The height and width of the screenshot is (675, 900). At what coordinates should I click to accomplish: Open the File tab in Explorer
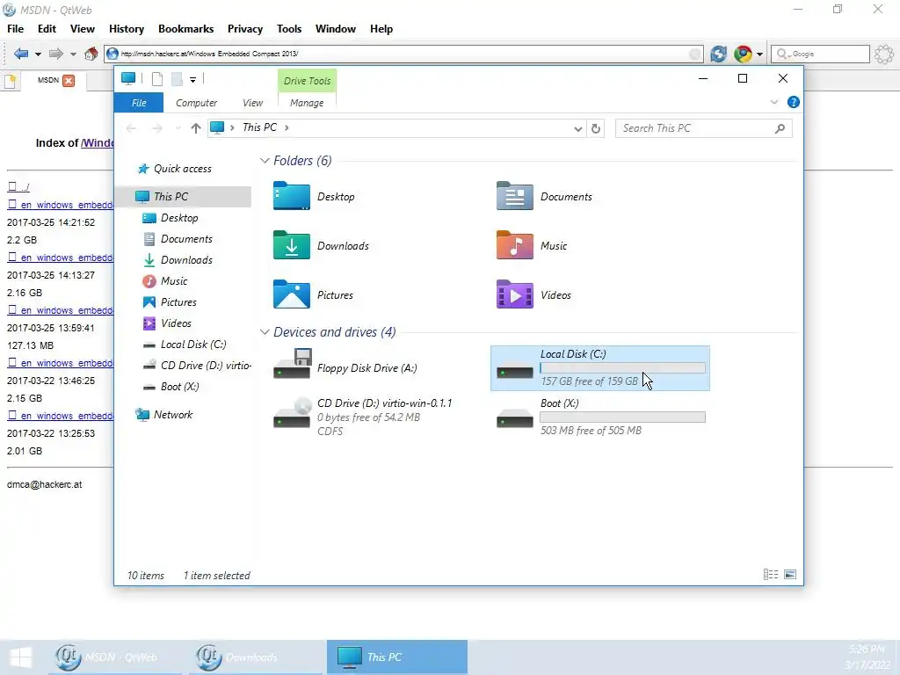tap(139, 103)
